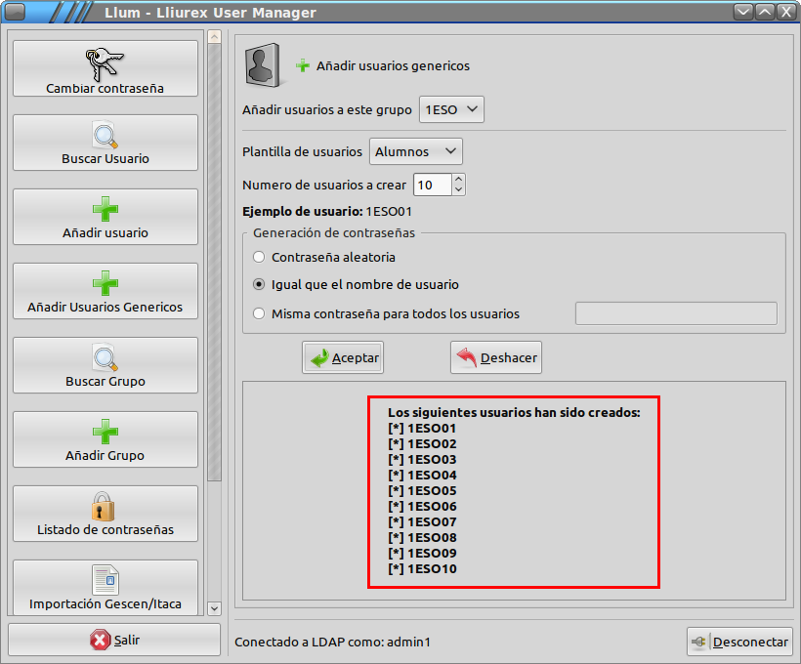801x664 pixels.
Task: Click the green plus Añadir usuario icon
Action: [x=105, y=210]
